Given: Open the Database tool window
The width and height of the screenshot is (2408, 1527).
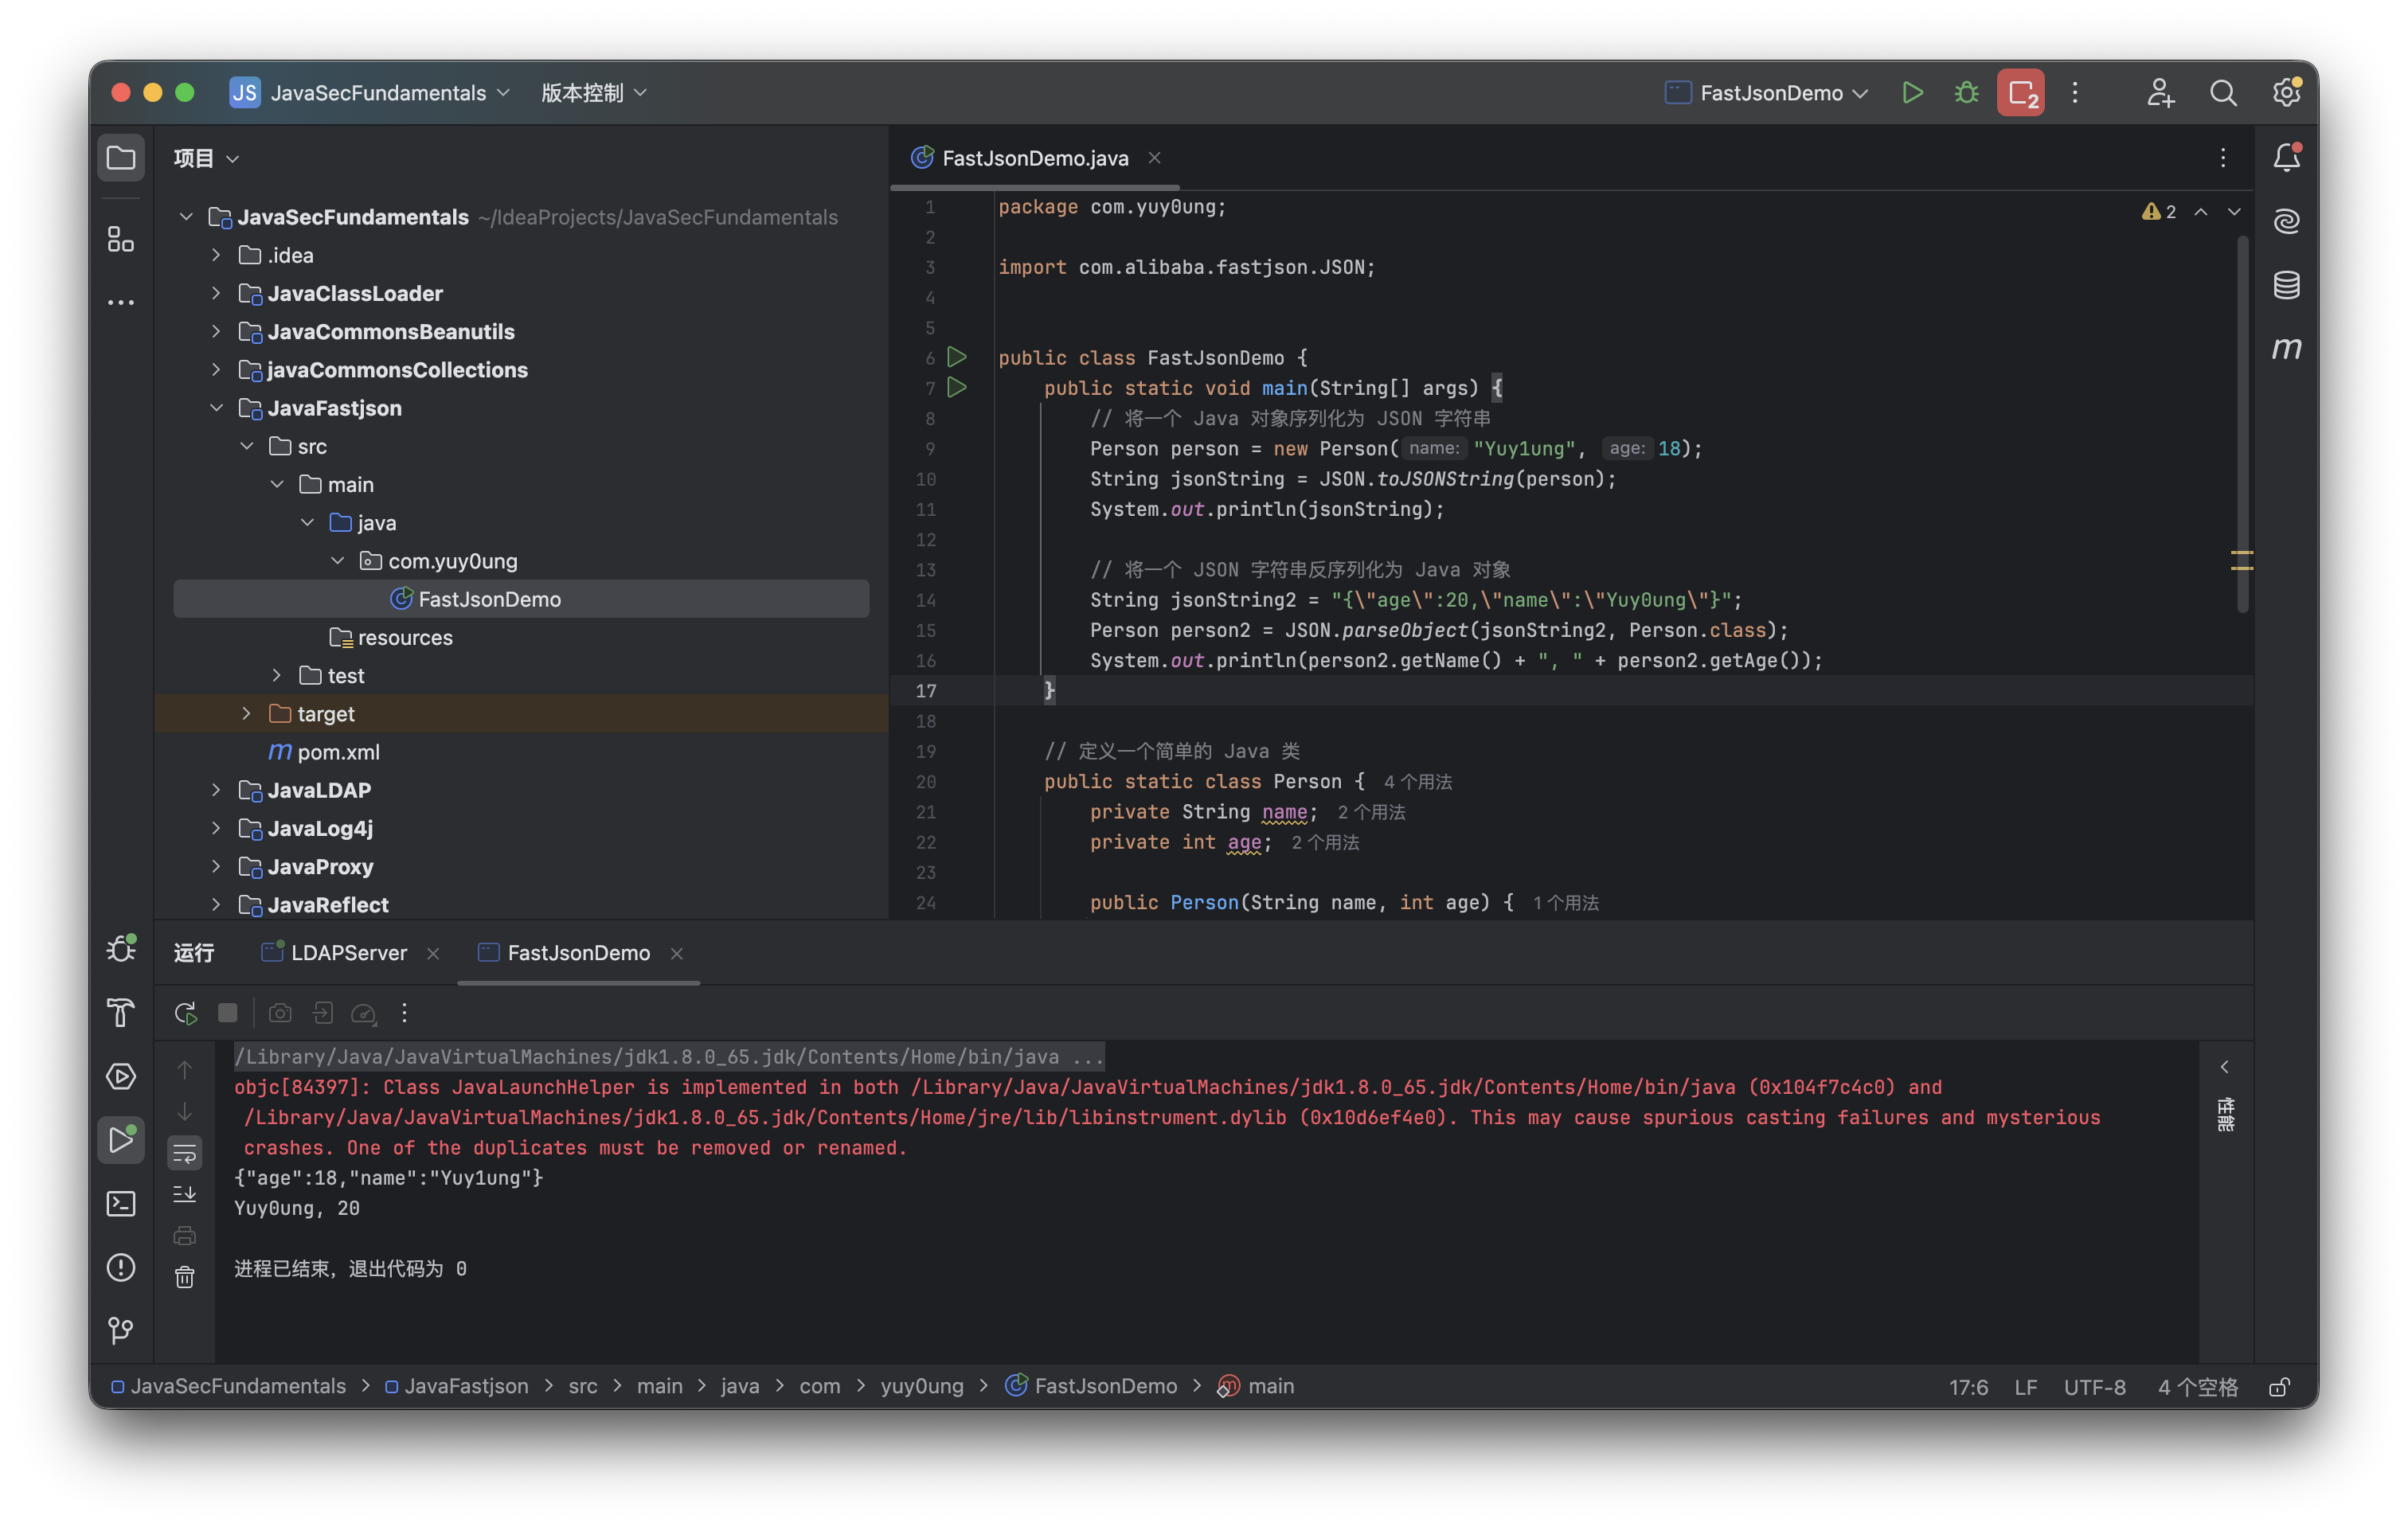Looking at the screenshot, I should pos(2286,285).
